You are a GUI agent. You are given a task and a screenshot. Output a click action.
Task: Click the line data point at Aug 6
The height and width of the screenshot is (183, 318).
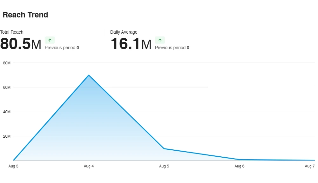239,160
